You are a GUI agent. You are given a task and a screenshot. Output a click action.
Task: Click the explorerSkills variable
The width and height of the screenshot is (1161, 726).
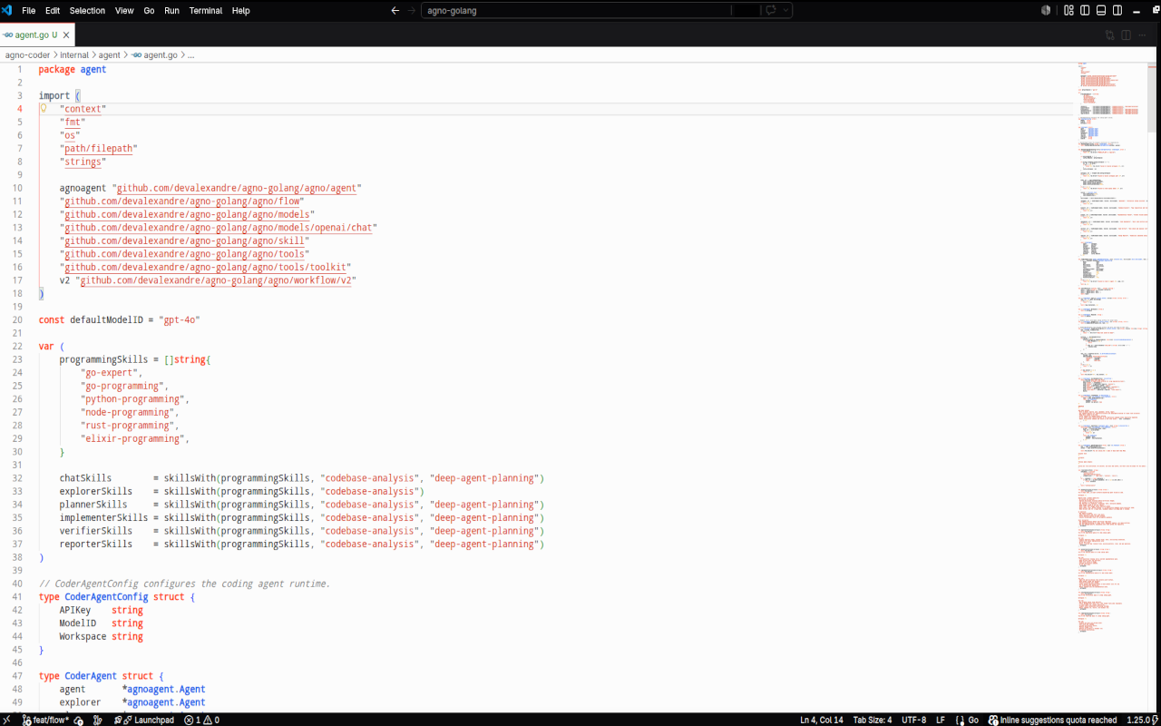click(x=96, y=492)
